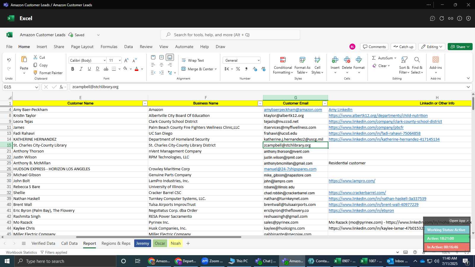Toggle Double Underline formatting
Image resolution: width=475 pixels, height=267 pixels.
(97, 69)
